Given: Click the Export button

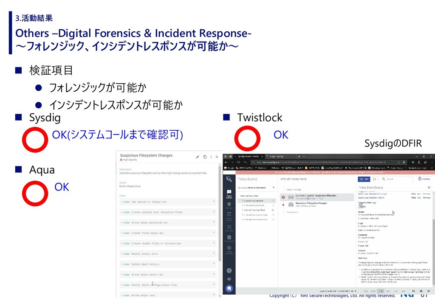Looking at the screenshot, I should [424, 179].
